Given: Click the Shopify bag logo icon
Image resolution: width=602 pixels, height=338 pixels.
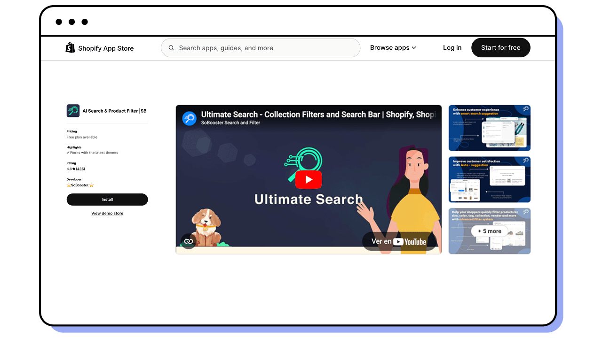Looking at the screenshot, I should pyautogui.click(x=70, y=47).
